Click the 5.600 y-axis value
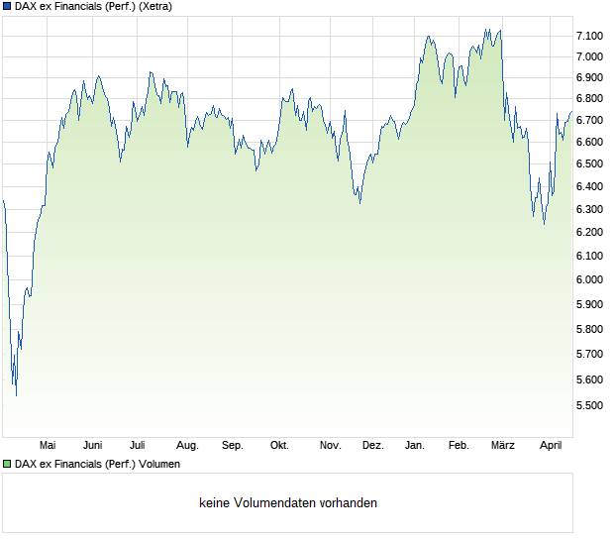The height and width of the screenshot is (541, 614). click(589, 379)
